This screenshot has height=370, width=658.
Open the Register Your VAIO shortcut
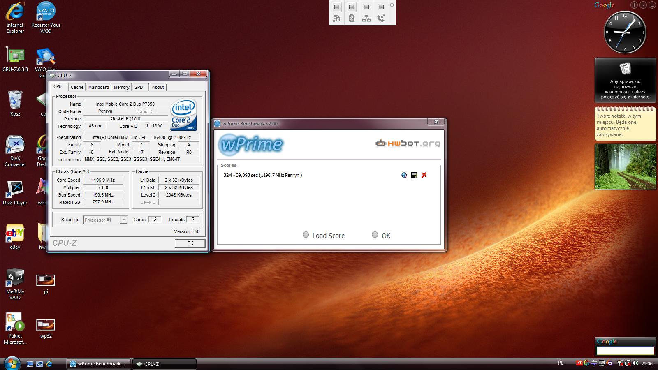click(x=46, y=18)
